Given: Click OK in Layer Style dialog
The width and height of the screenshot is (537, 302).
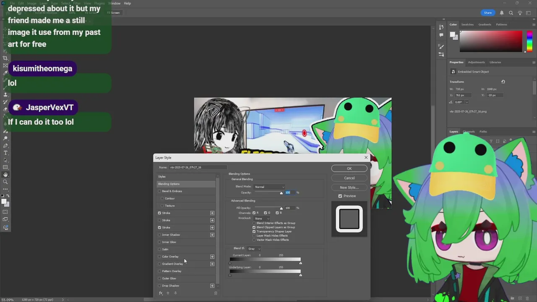Looking at the screenshot, I should (x=349, y=169).
